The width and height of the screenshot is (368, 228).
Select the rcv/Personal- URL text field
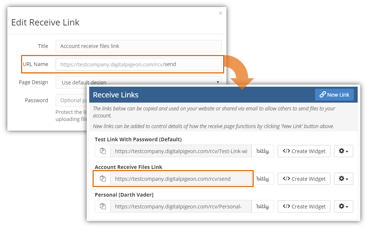[x=181, y=206]
